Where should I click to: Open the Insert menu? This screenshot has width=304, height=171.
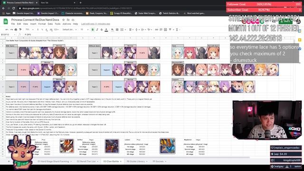coord(33,24)
